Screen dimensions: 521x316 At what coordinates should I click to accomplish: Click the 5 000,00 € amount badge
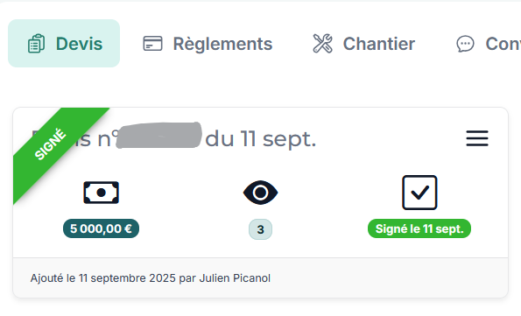101,228
